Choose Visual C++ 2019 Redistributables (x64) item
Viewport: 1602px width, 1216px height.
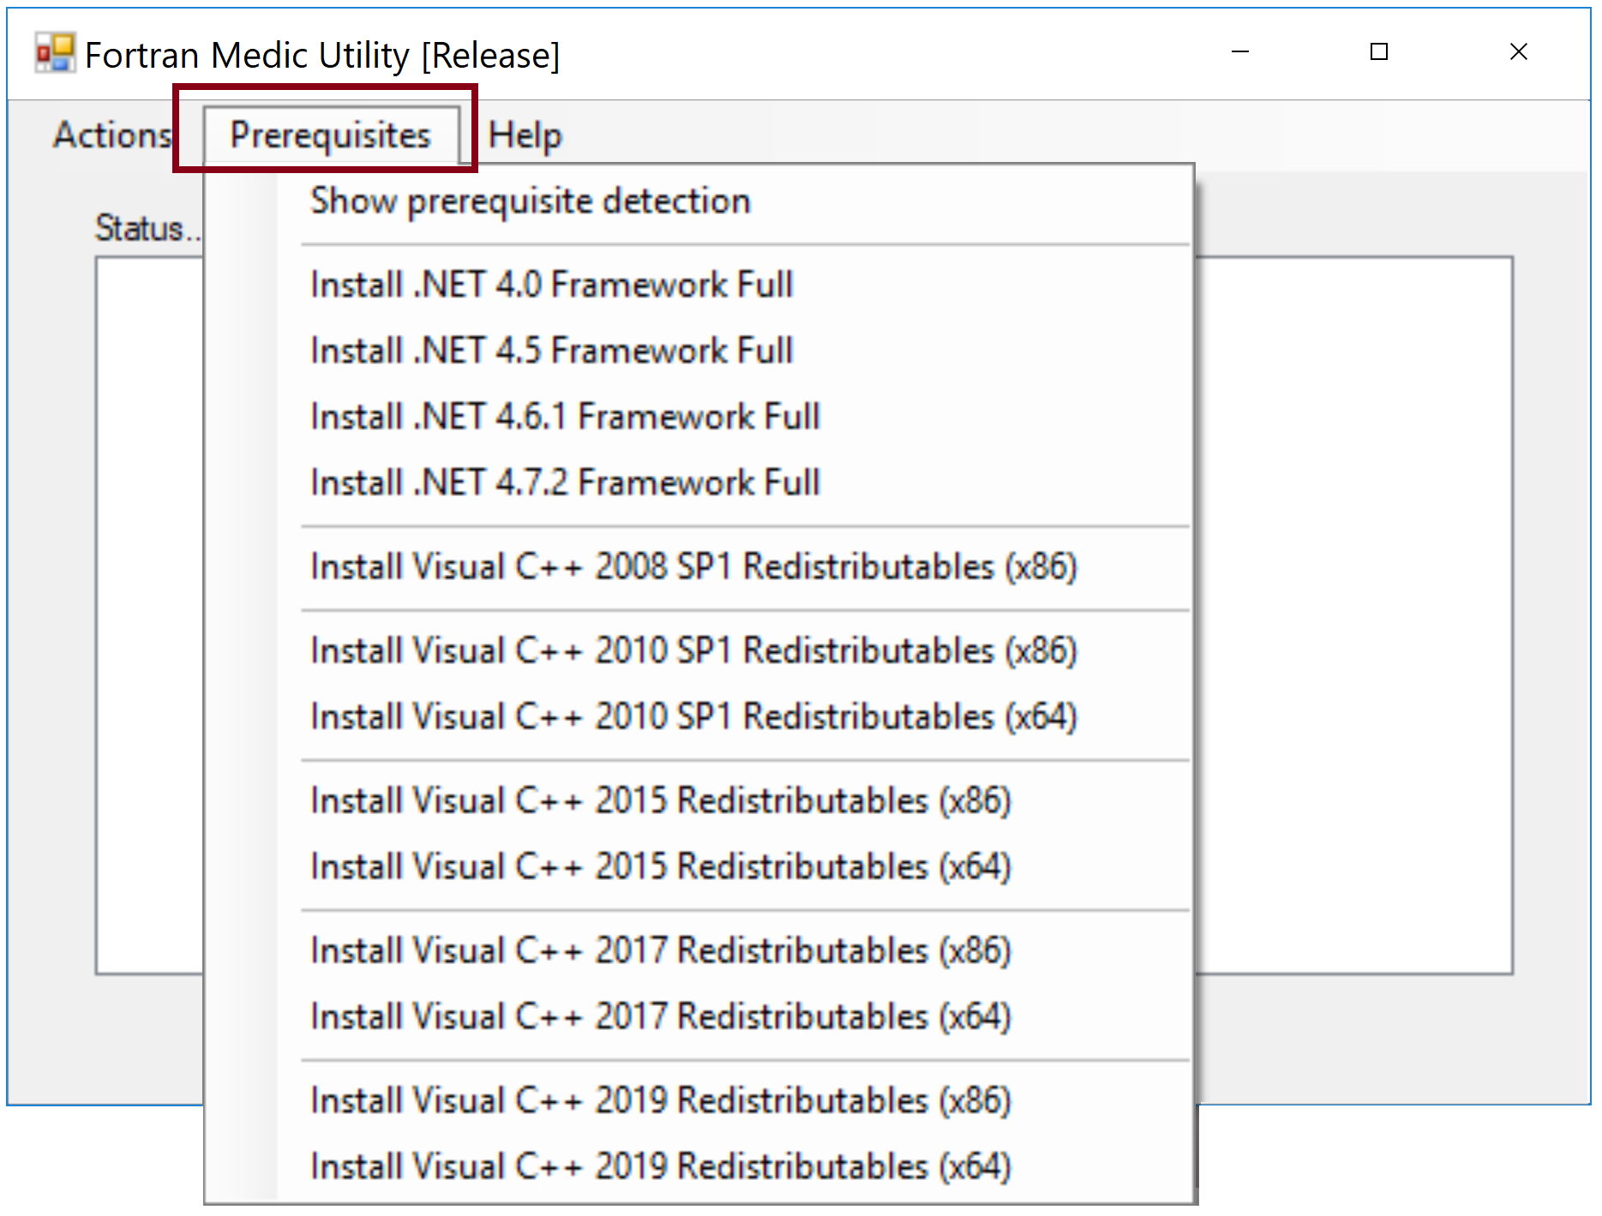point(699,1166)
